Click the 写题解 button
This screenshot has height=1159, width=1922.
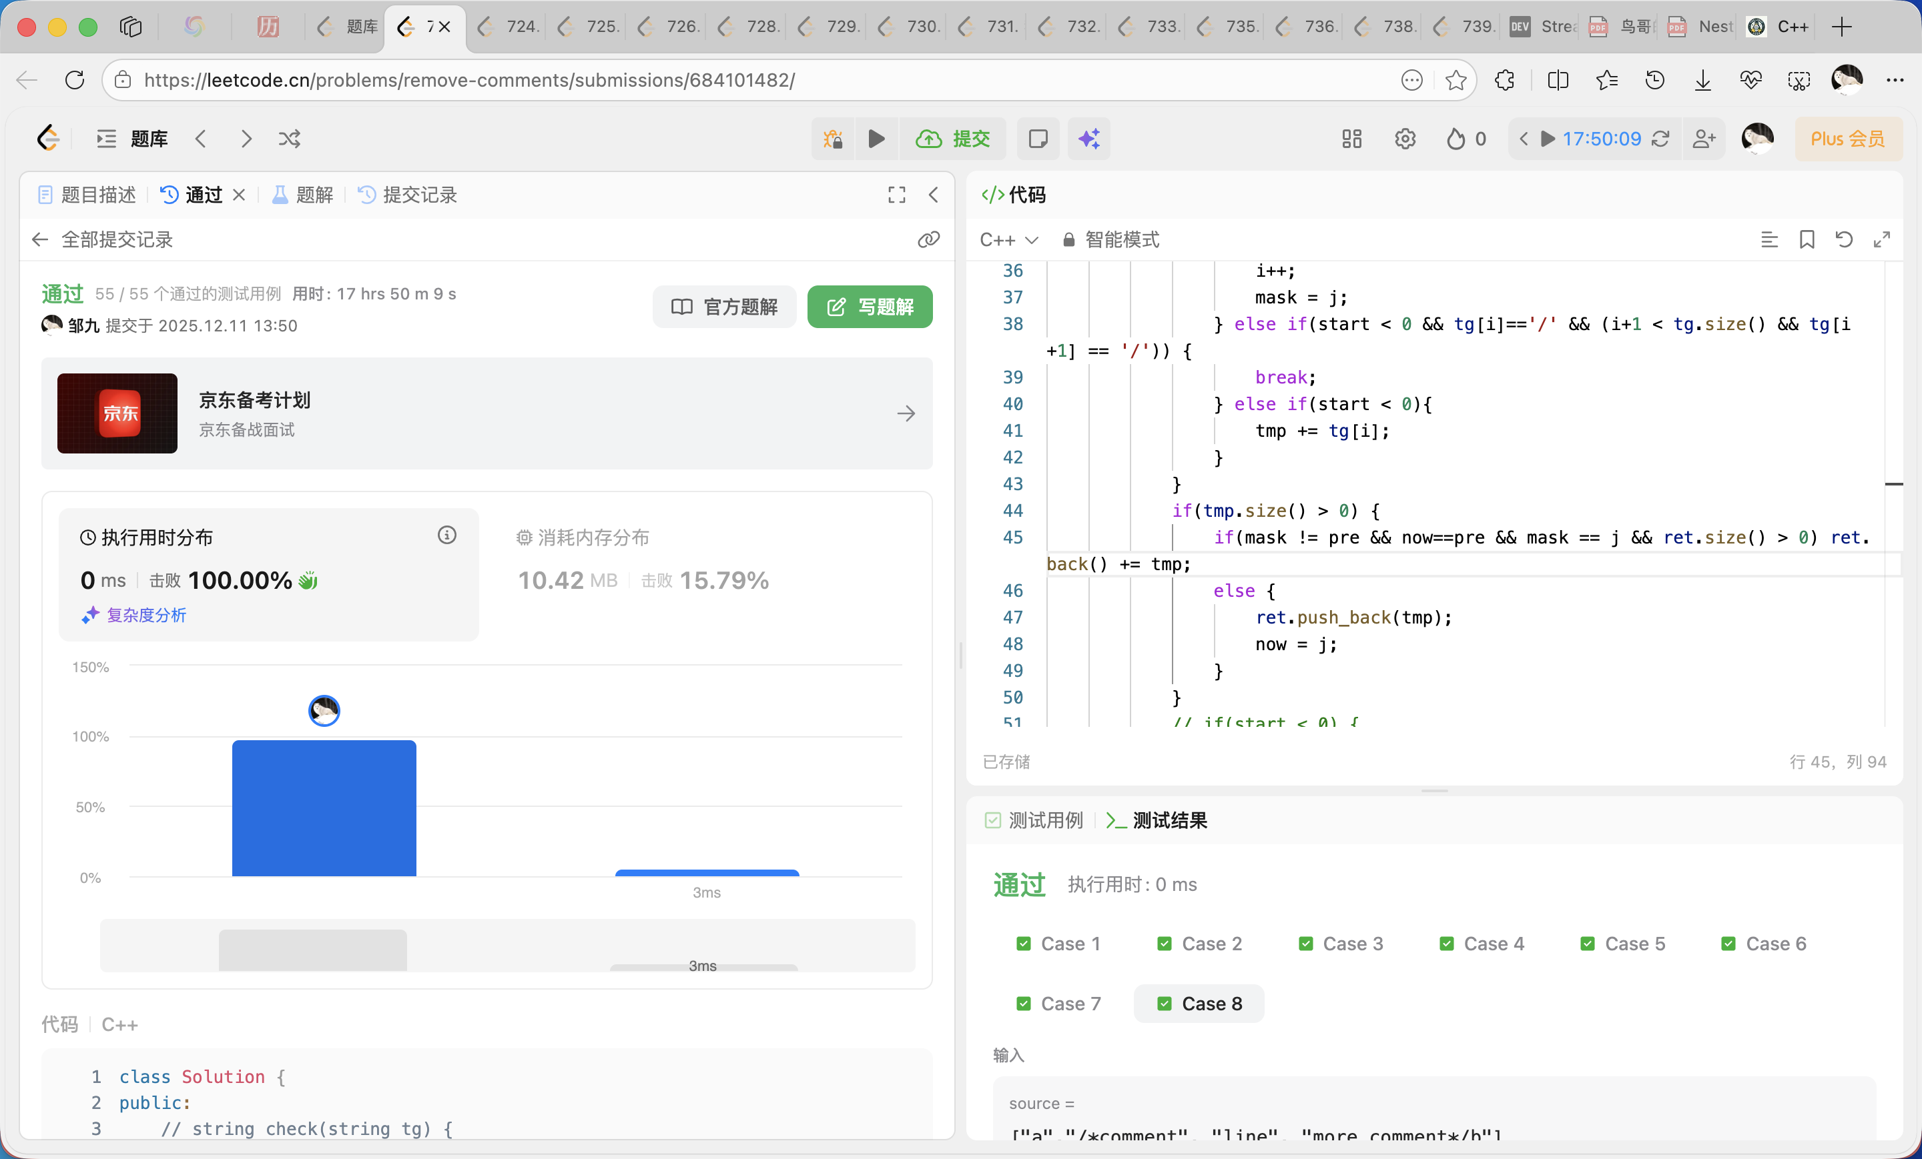[869, 306]
